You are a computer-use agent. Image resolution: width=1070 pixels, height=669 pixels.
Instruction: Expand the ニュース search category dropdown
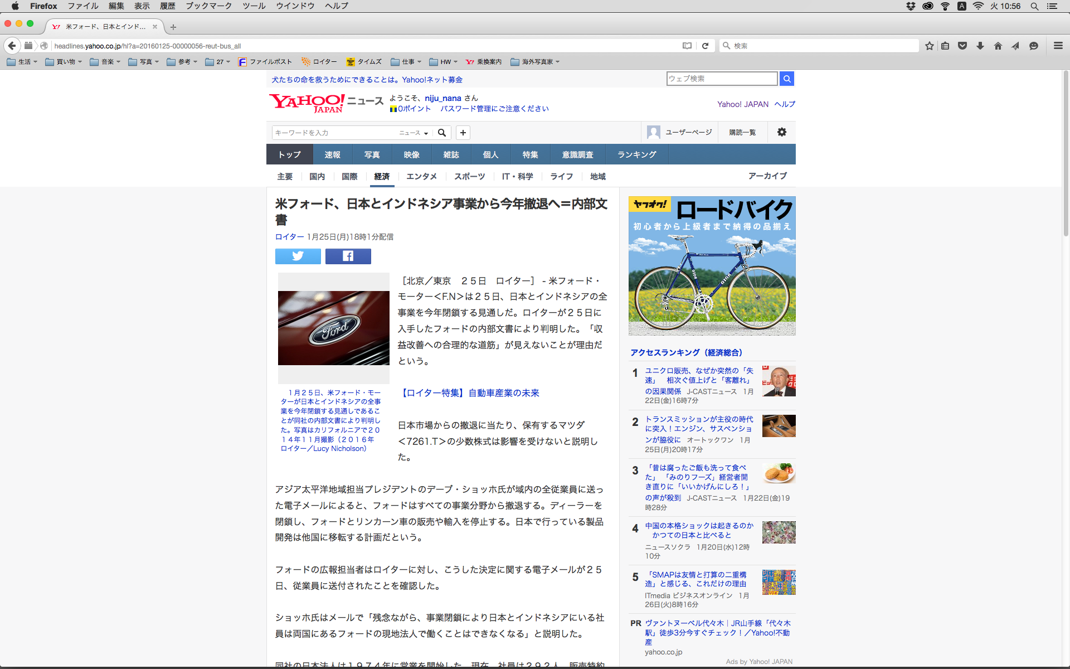(414, 133)
